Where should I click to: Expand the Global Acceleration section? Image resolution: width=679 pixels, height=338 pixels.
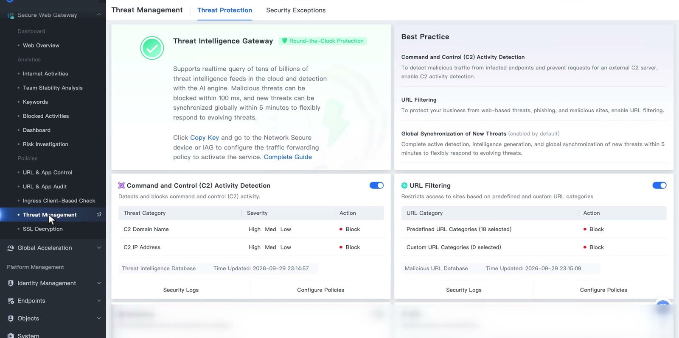99,248
